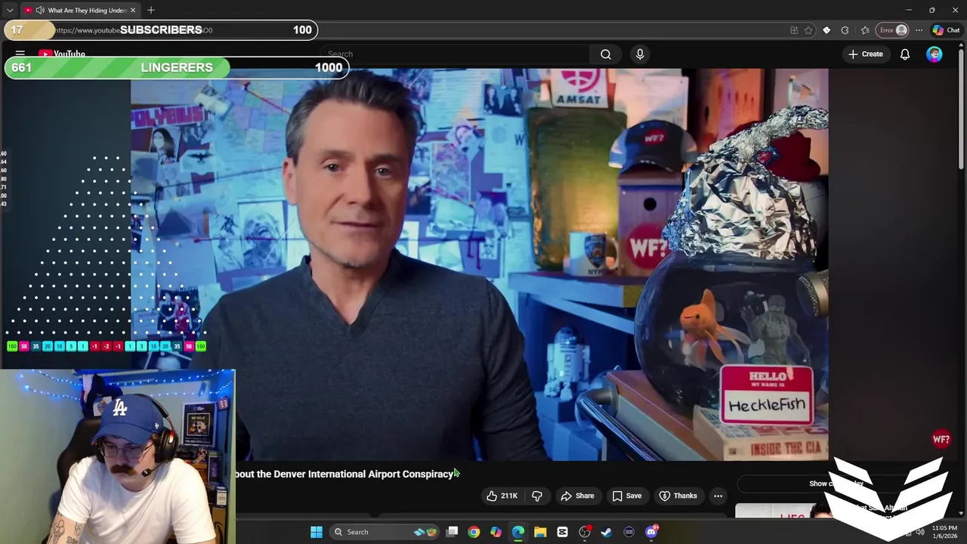Click the YouTube logo link
Image resolution: width=967 pixels, height=544 pixels.
62,54
